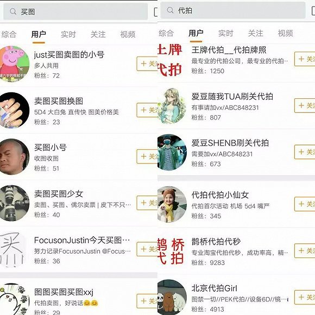Click search magnifier icon beside 买图
Viewport: 315px width, 315px height.
(13, 11)
